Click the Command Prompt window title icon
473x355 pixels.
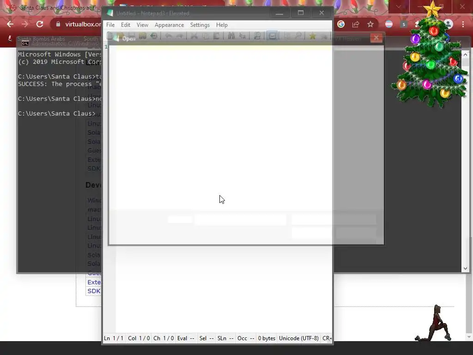(25, 43)
